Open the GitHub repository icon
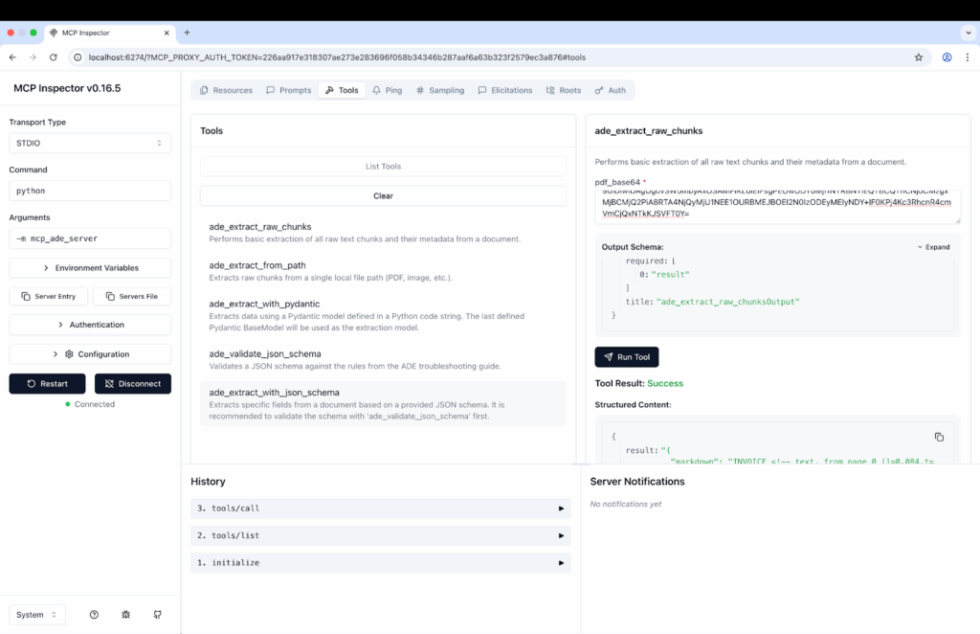 [157, 615]
